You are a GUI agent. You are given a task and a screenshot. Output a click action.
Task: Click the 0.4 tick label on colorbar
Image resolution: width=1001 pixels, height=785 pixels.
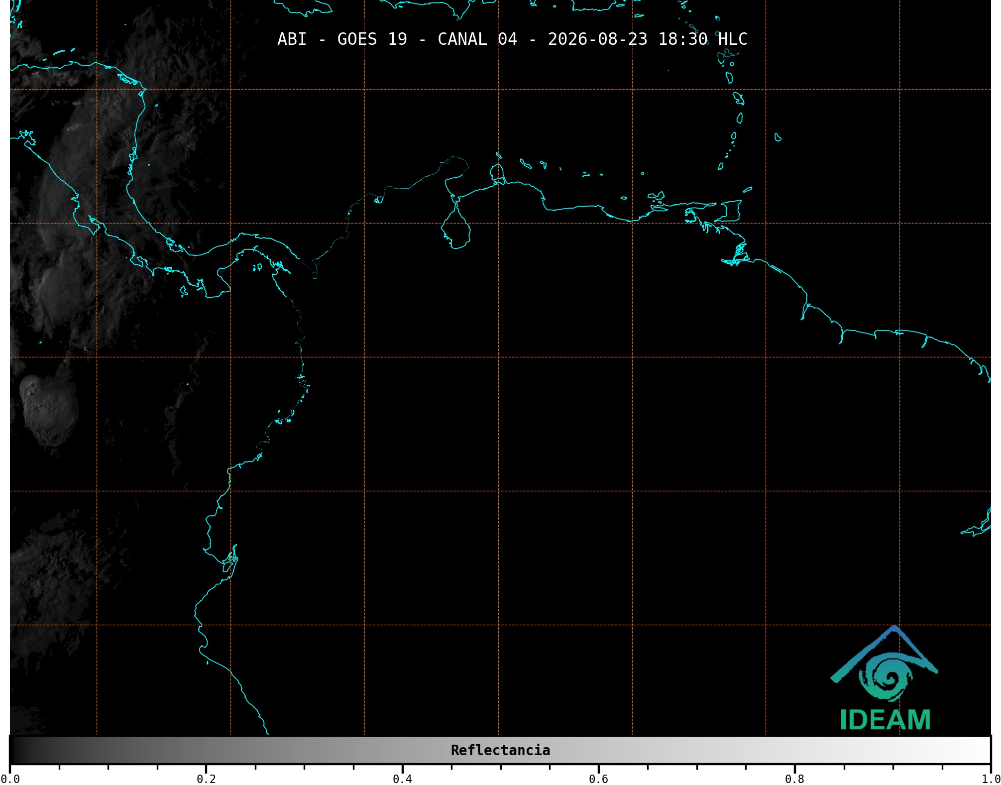402,779
